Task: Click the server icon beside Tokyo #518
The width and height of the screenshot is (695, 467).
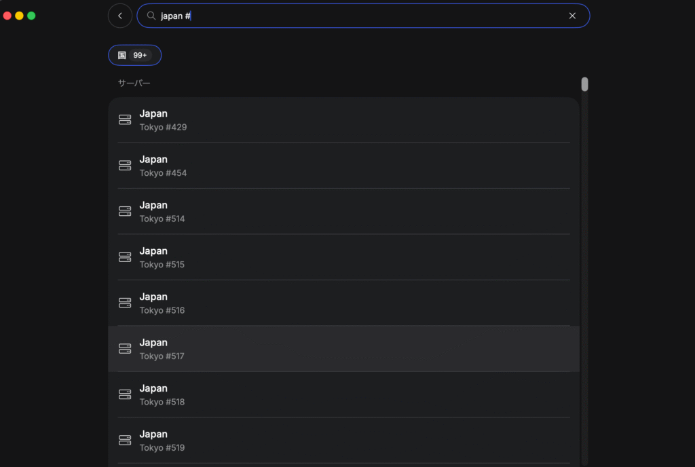Action: tap(125, 394)
